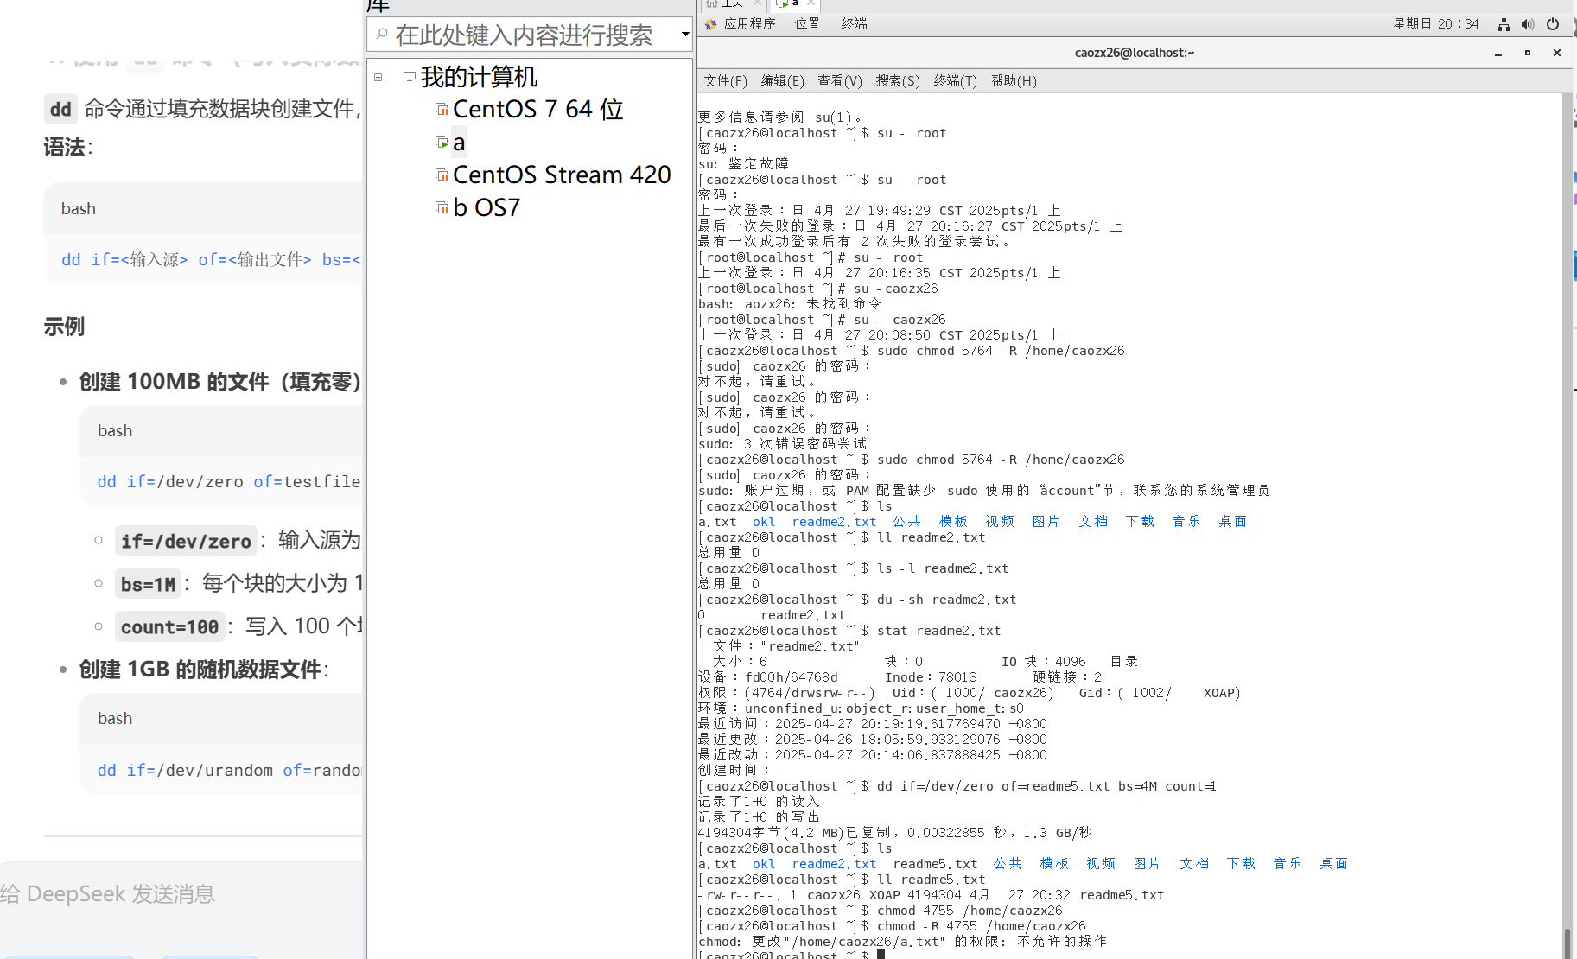Maximize the caozx26@localhost terminal window
This screenshot has height=959, width=1577.
(1528, 53)
